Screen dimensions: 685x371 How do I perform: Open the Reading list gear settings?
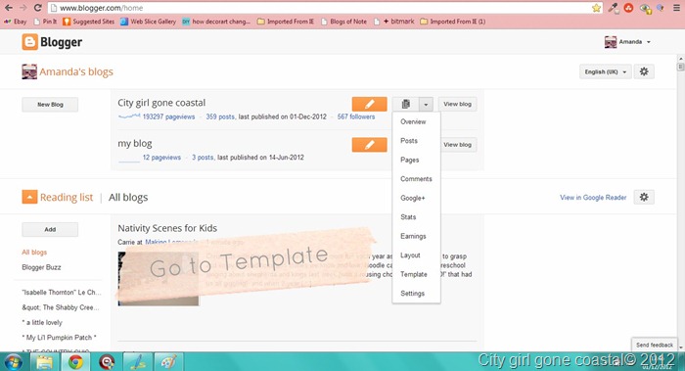(x=644, y=197)
